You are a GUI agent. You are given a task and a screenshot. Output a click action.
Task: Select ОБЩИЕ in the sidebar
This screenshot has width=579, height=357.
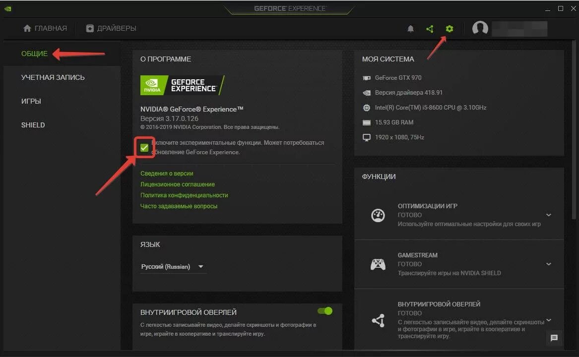34,54
